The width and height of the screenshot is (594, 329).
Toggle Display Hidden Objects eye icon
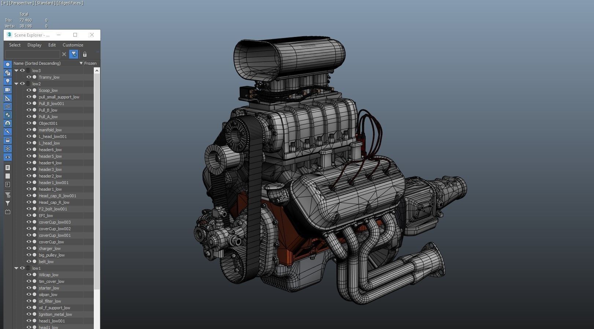[x=8, y=157]
